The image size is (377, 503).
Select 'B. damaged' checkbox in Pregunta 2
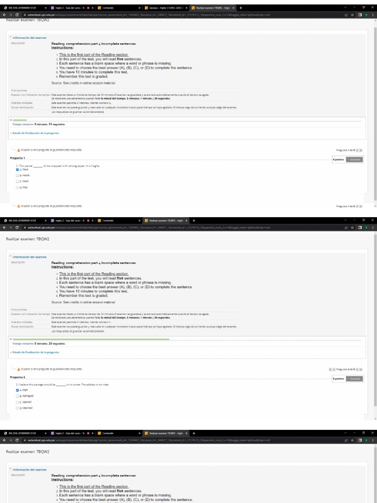tap(17, 396)
